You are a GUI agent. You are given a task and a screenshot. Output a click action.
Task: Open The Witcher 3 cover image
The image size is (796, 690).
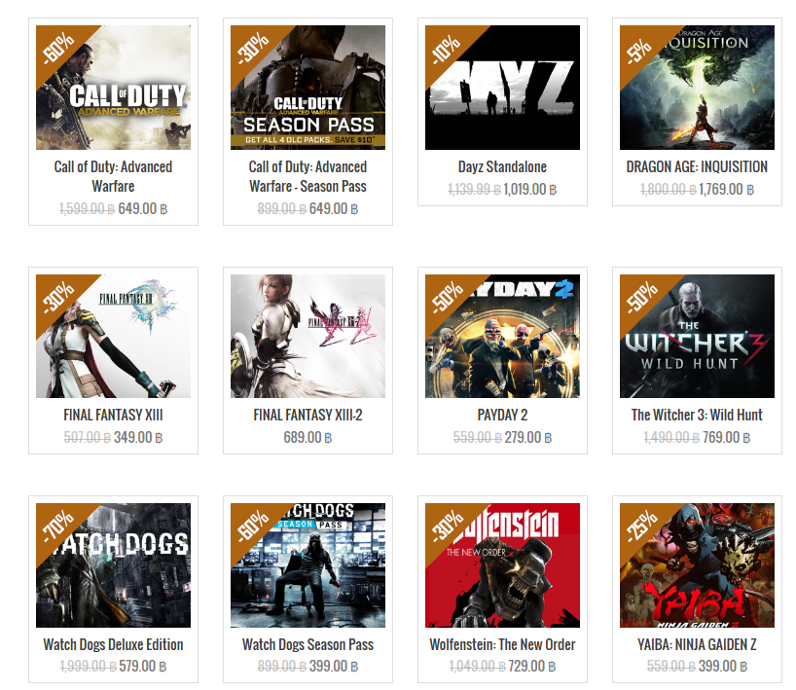tap(697, 336)
